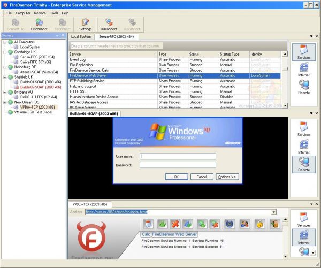321x268 pixels.
Task: Open the Remote menu in the menu bar
Action: click(40, 13)
